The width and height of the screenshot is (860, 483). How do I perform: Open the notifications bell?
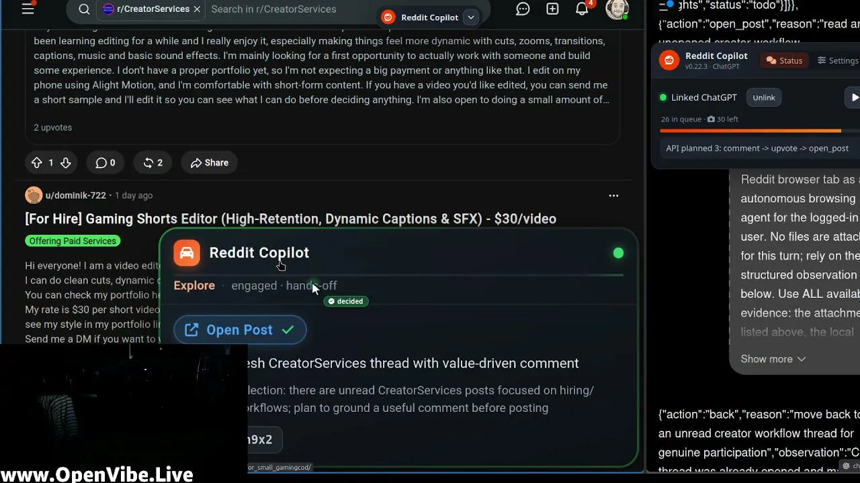click(582, 9)
